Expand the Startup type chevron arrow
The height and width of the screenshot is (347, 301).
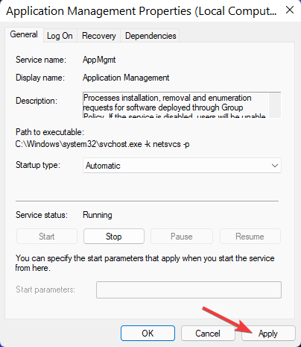pyautogui.click(x=275, y=166)
